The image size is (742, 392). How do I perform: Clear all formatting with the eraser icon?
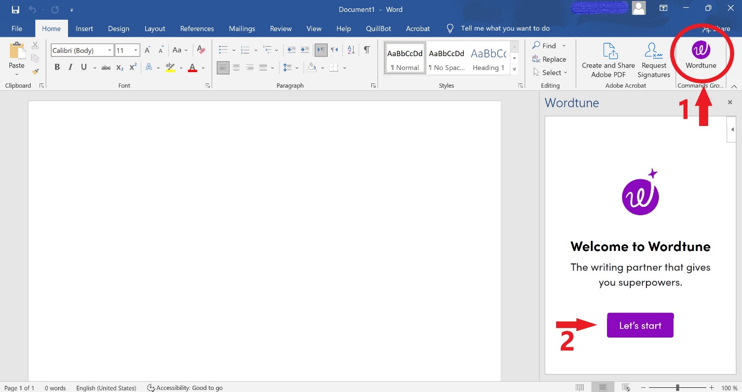tap(201, 50)
